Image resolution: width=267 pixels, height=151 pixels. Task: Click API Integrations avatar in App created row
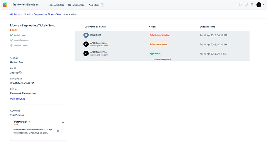[x=86, y=53]
